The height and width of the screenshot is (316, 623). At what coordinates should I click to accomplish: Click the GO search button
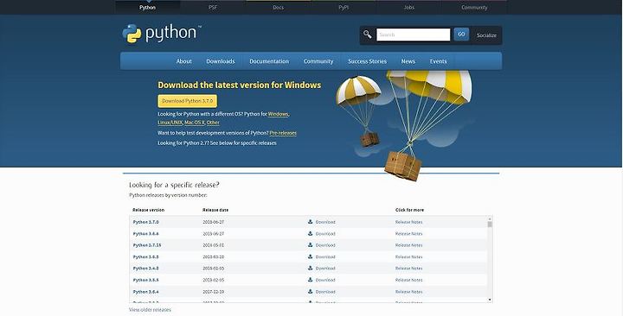461,35
